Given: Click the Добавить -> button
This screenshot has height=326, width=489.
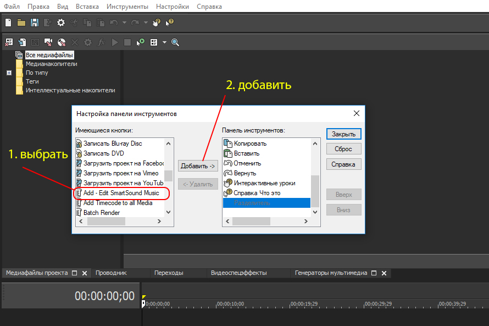Looking at the screenshot, I should tap(198, 166).
